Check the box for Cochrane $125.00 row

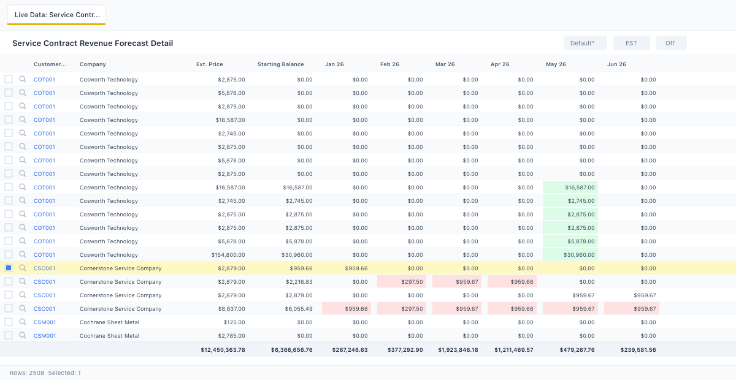9,322
